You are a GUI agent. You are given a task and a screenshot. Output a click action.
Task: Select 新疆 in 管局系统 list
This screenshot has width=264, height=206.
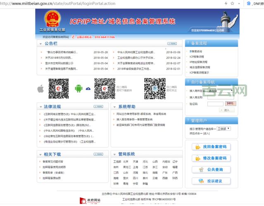coord(145,184)
